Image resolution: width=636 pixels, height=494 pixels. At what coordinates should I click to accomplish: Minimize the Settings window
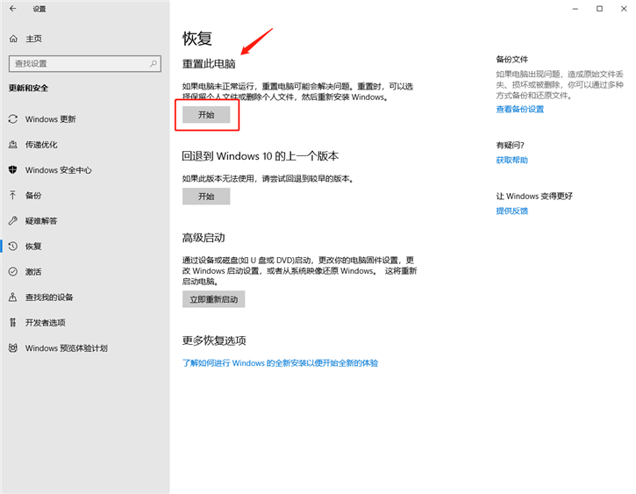(575, 9)
